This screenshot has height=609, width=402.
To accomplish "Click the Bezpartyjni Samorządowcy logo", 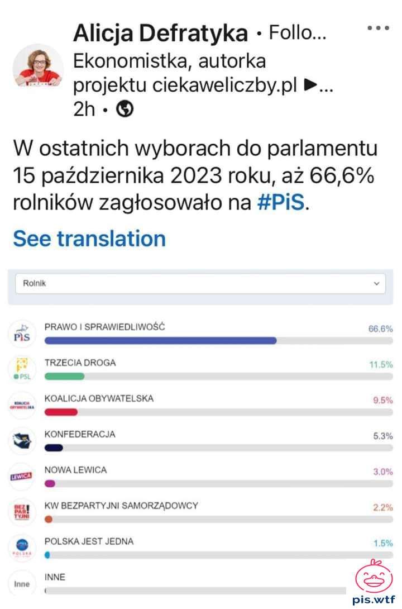I will [22, 512].
